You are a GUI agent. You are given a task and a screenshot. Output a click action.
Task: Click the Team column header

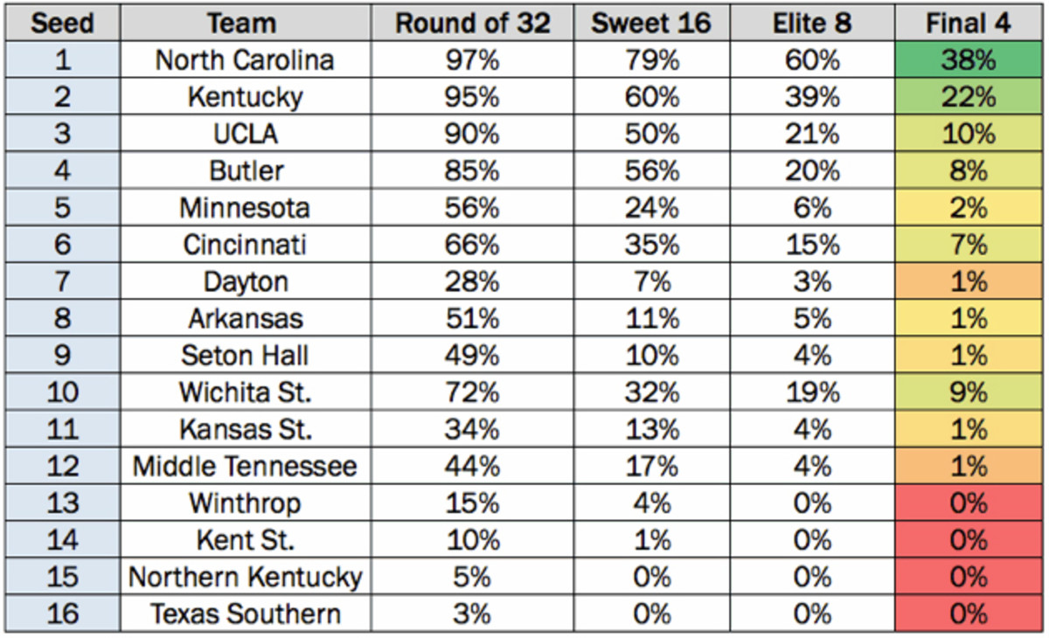[245, 24]
